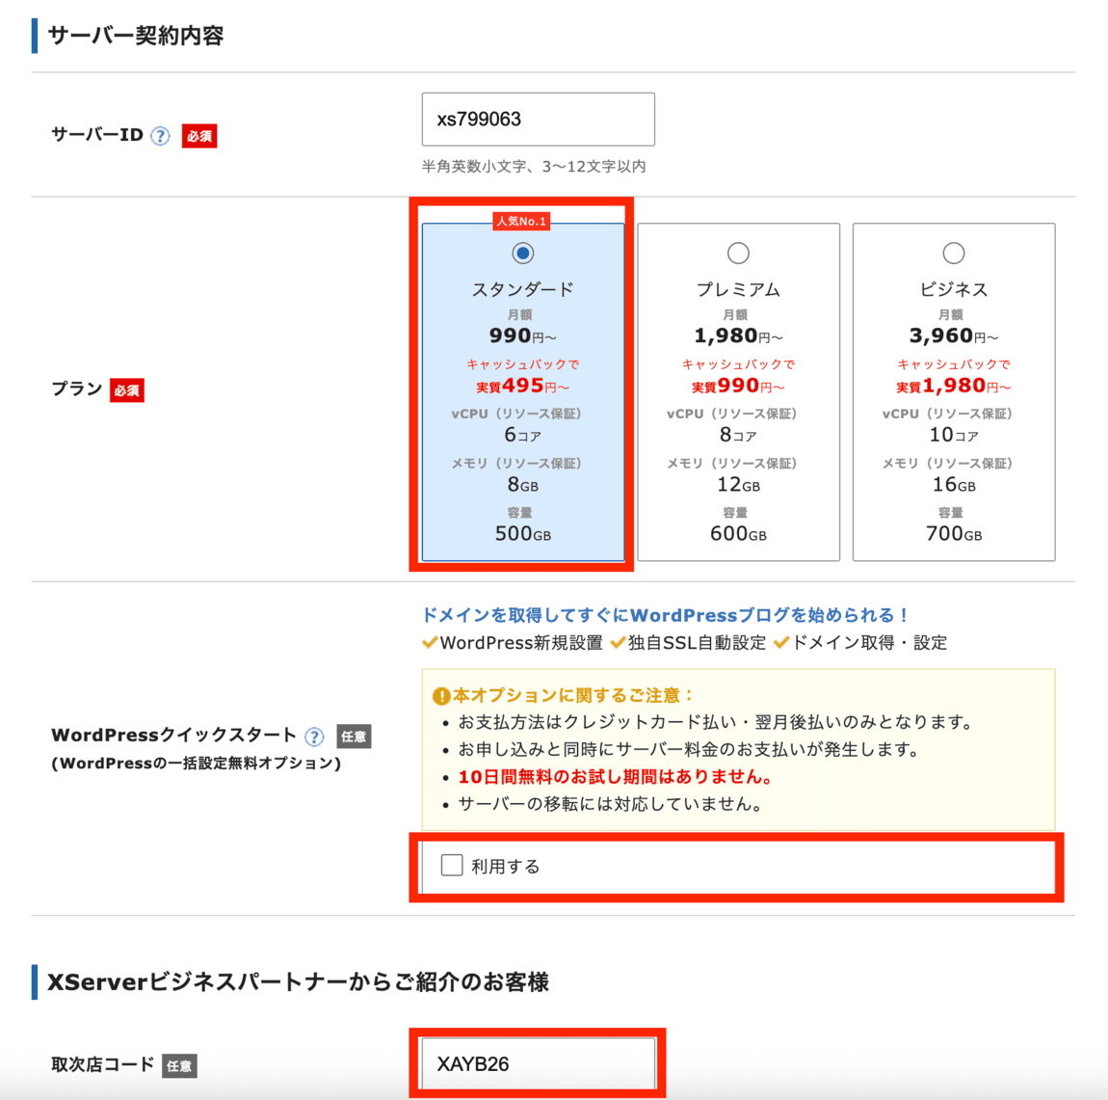
Task: Click the サーバー契約内容 section heading
Action: (136, 36)
